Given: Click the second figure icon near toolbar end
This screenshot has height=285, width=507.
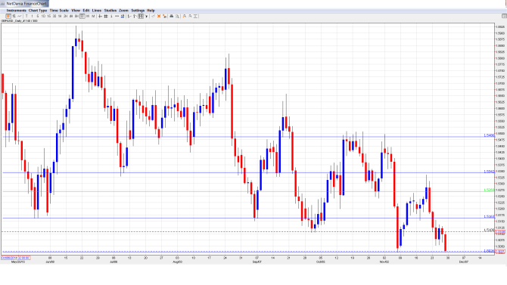Looking at the screenshot, I should [190, 16].
